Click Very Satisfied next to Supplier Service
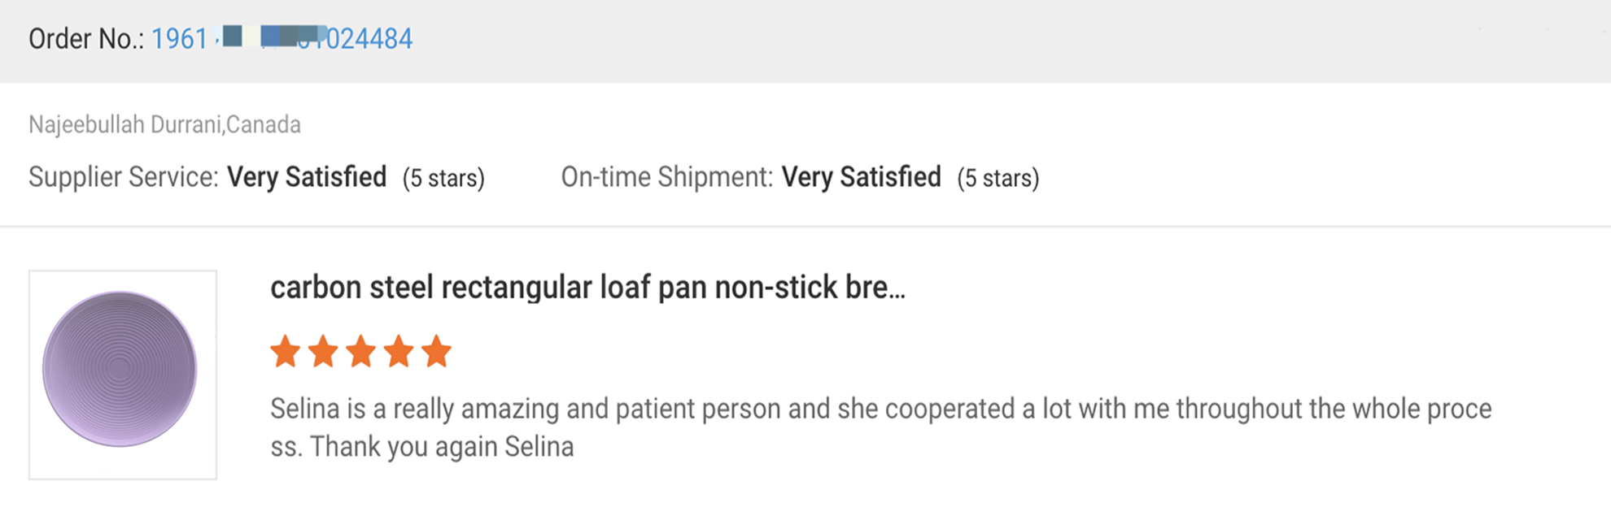The image size is (1611, 507). coord(306,176)
